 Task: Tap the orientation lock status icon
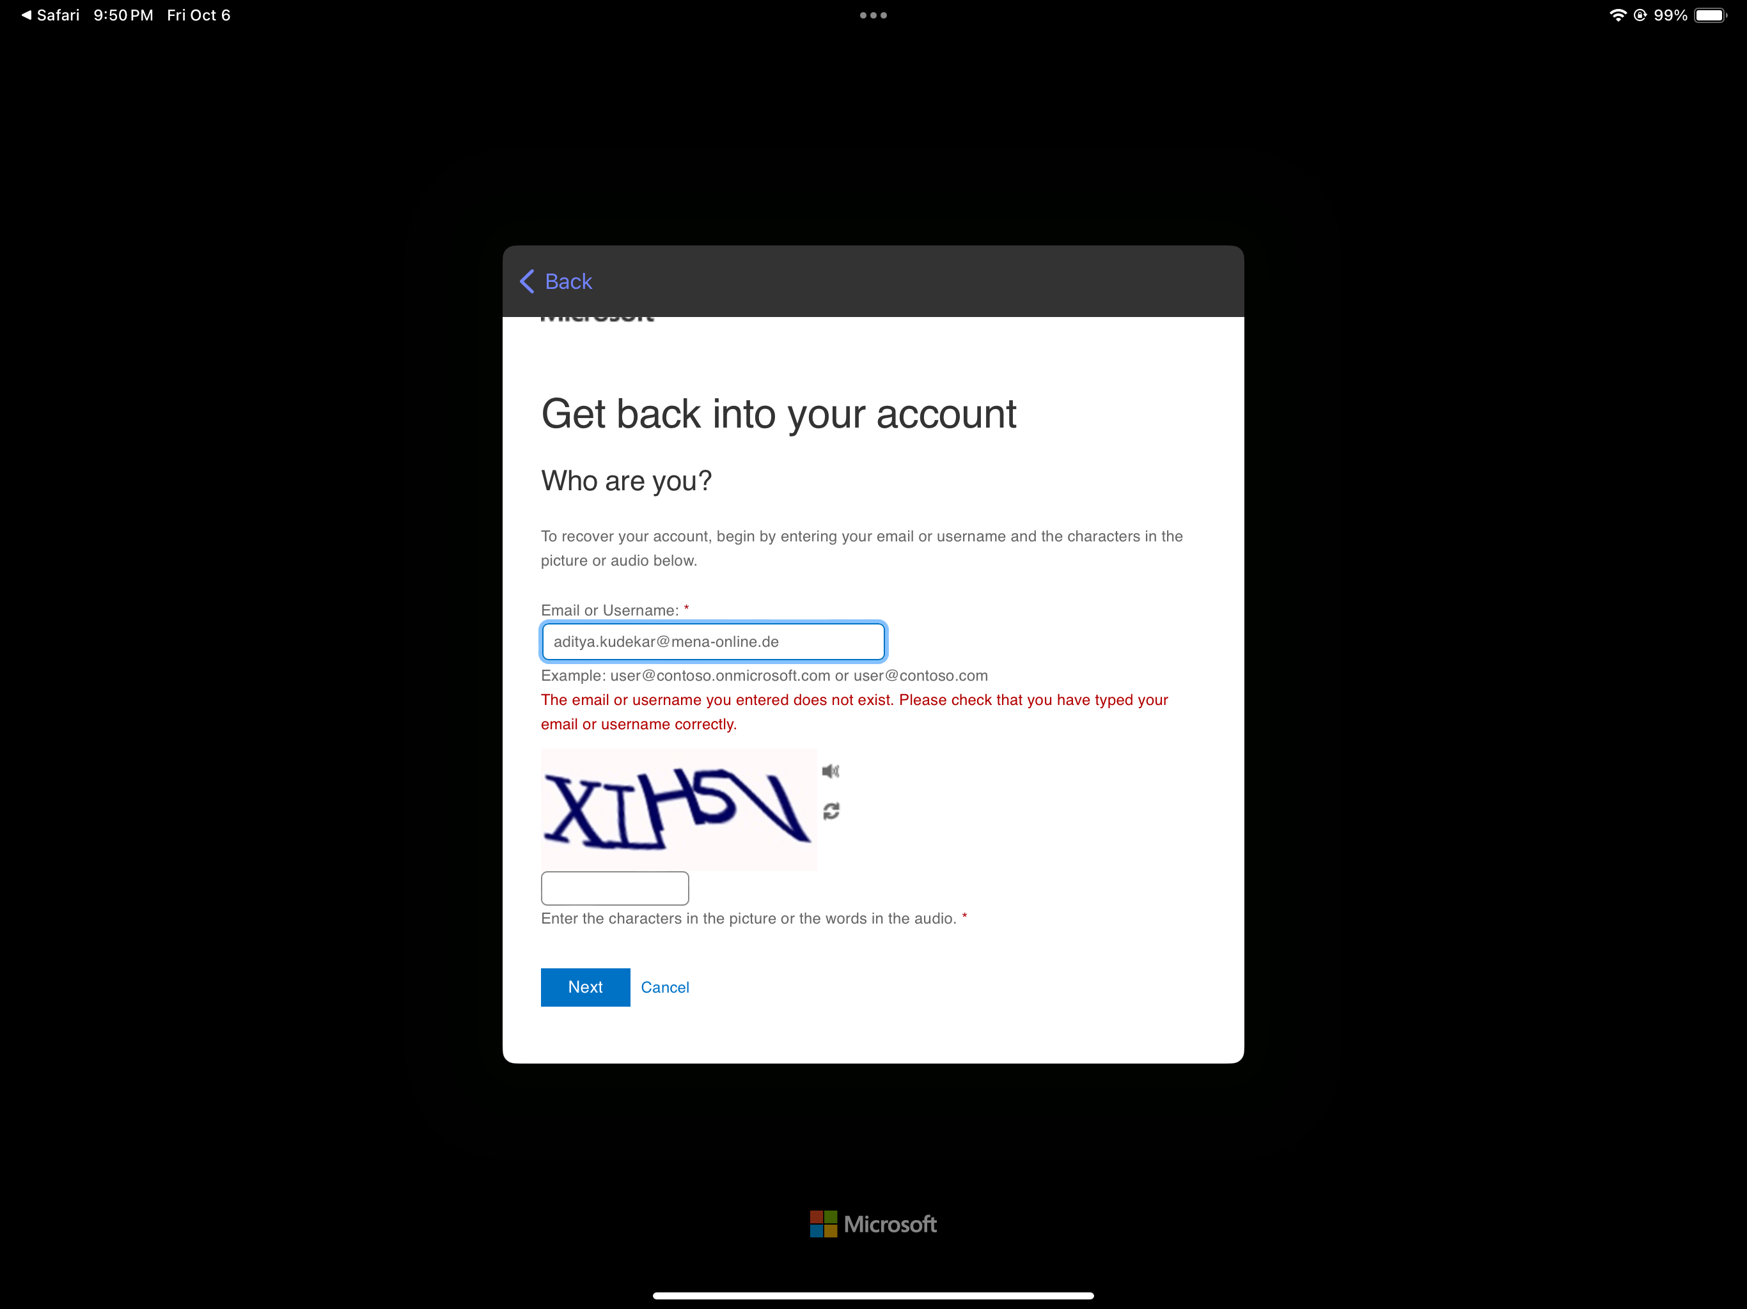coord(1640,15)
